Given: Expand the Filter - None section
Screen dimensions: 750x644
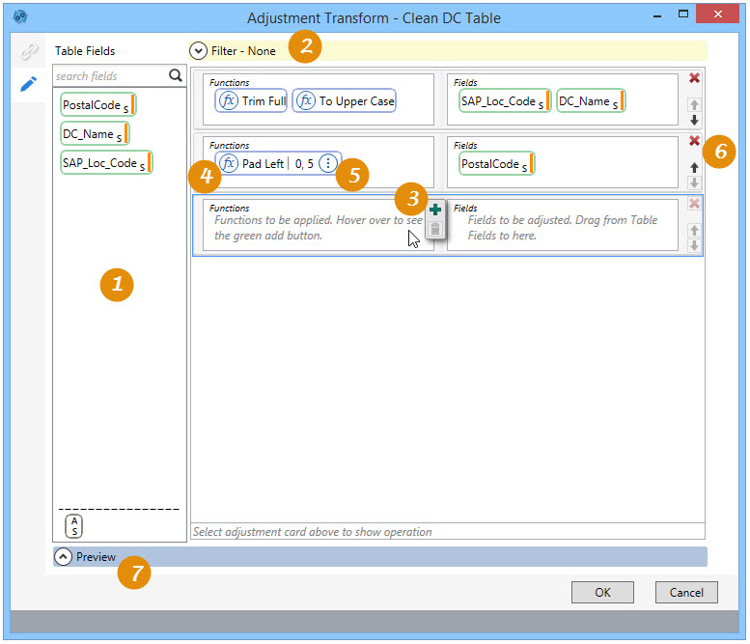Looking at the screenshot, I should point(198,51).
